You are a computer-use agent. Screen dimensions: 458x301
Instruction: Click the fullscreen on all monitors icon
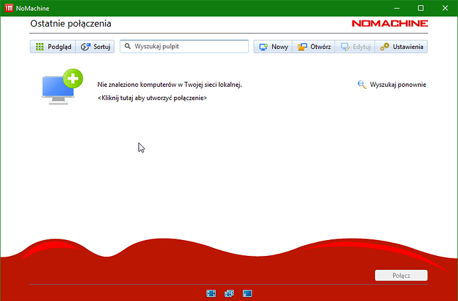[x=229, y=292]
